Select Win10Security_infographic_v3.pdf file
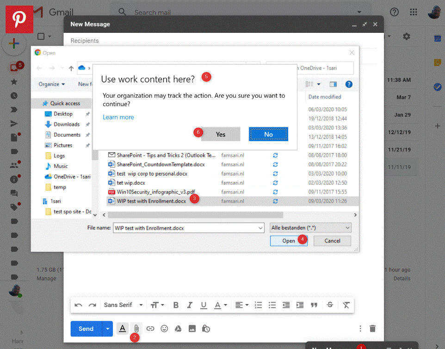 (156, 192)
